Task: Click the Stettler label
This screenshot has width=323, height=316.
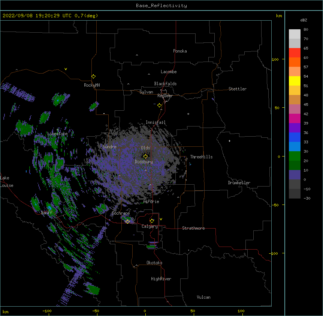Action: click(x=238, y=89)
